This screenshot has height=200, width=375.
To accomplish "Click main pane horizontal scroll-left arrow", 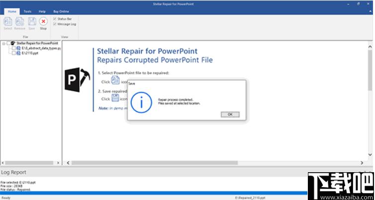I will pos(68,163).
